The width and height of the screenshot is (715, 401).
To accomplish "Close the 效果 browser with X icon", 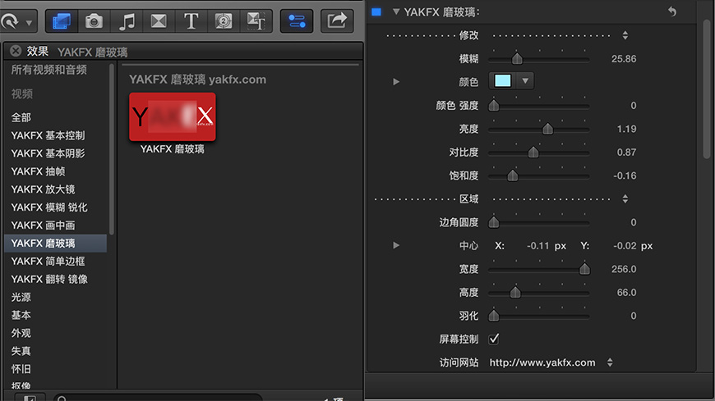I will [16, 51].
